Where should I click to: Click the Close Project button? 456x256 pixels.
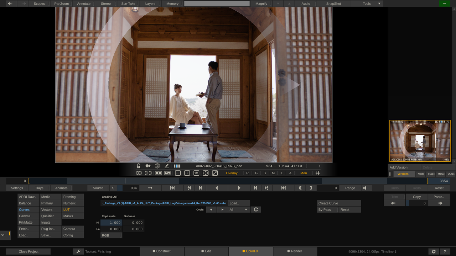28,251
